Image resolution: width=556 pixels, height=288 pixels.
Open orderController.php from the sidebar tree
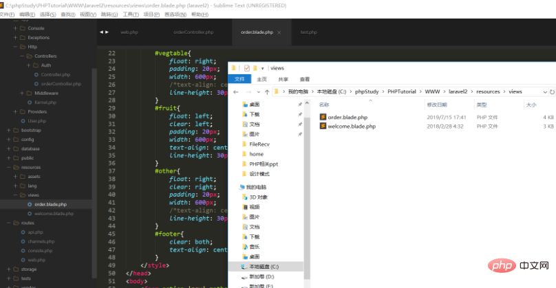click(x=61, y=84)
